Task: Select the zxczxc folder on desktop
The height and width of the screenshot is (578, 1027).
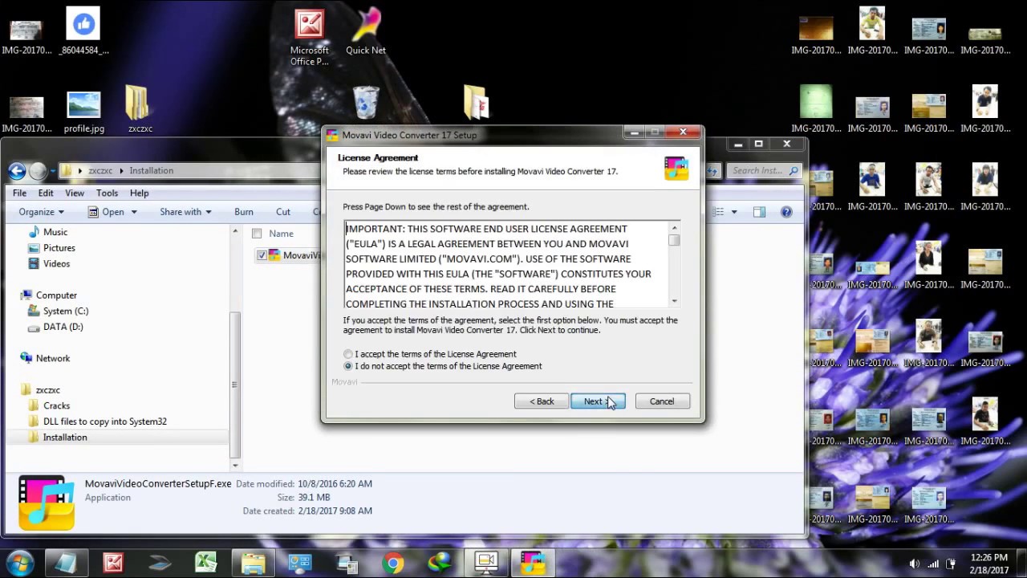Action: (x=140, y=110)
